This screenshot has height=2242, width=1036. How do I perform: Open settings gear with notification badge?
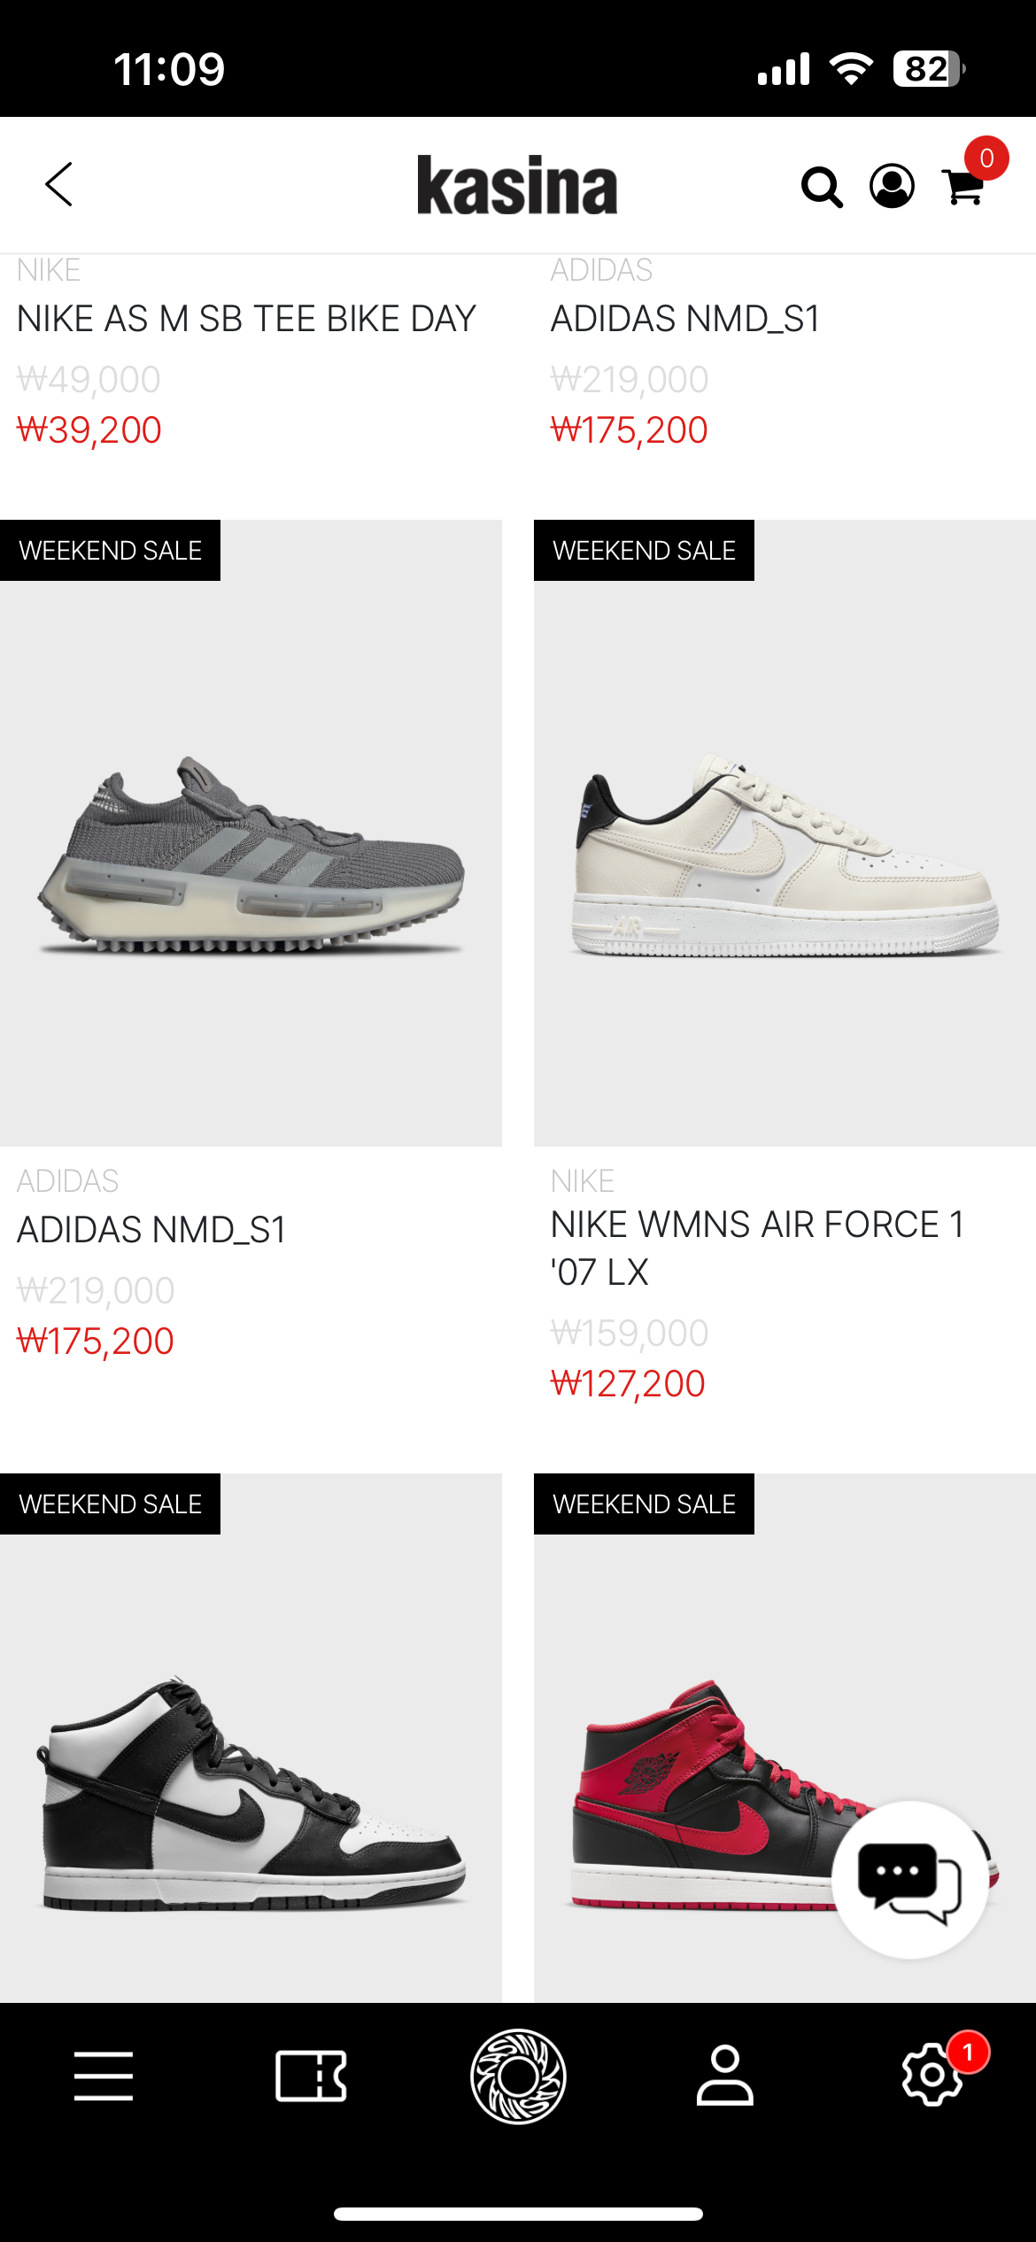tap(932, 2074)
